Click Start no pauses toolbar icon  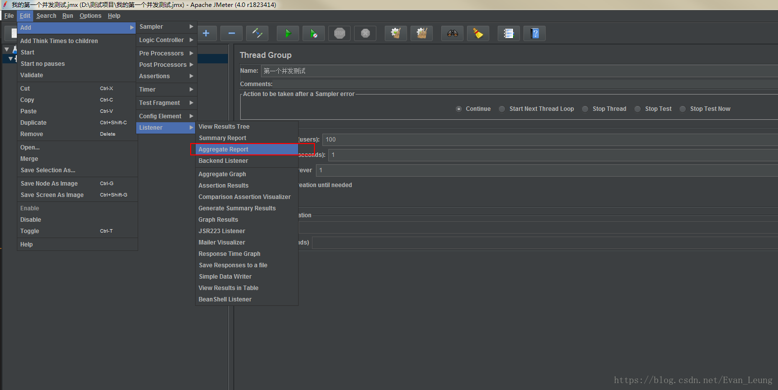tap(313, 33)
